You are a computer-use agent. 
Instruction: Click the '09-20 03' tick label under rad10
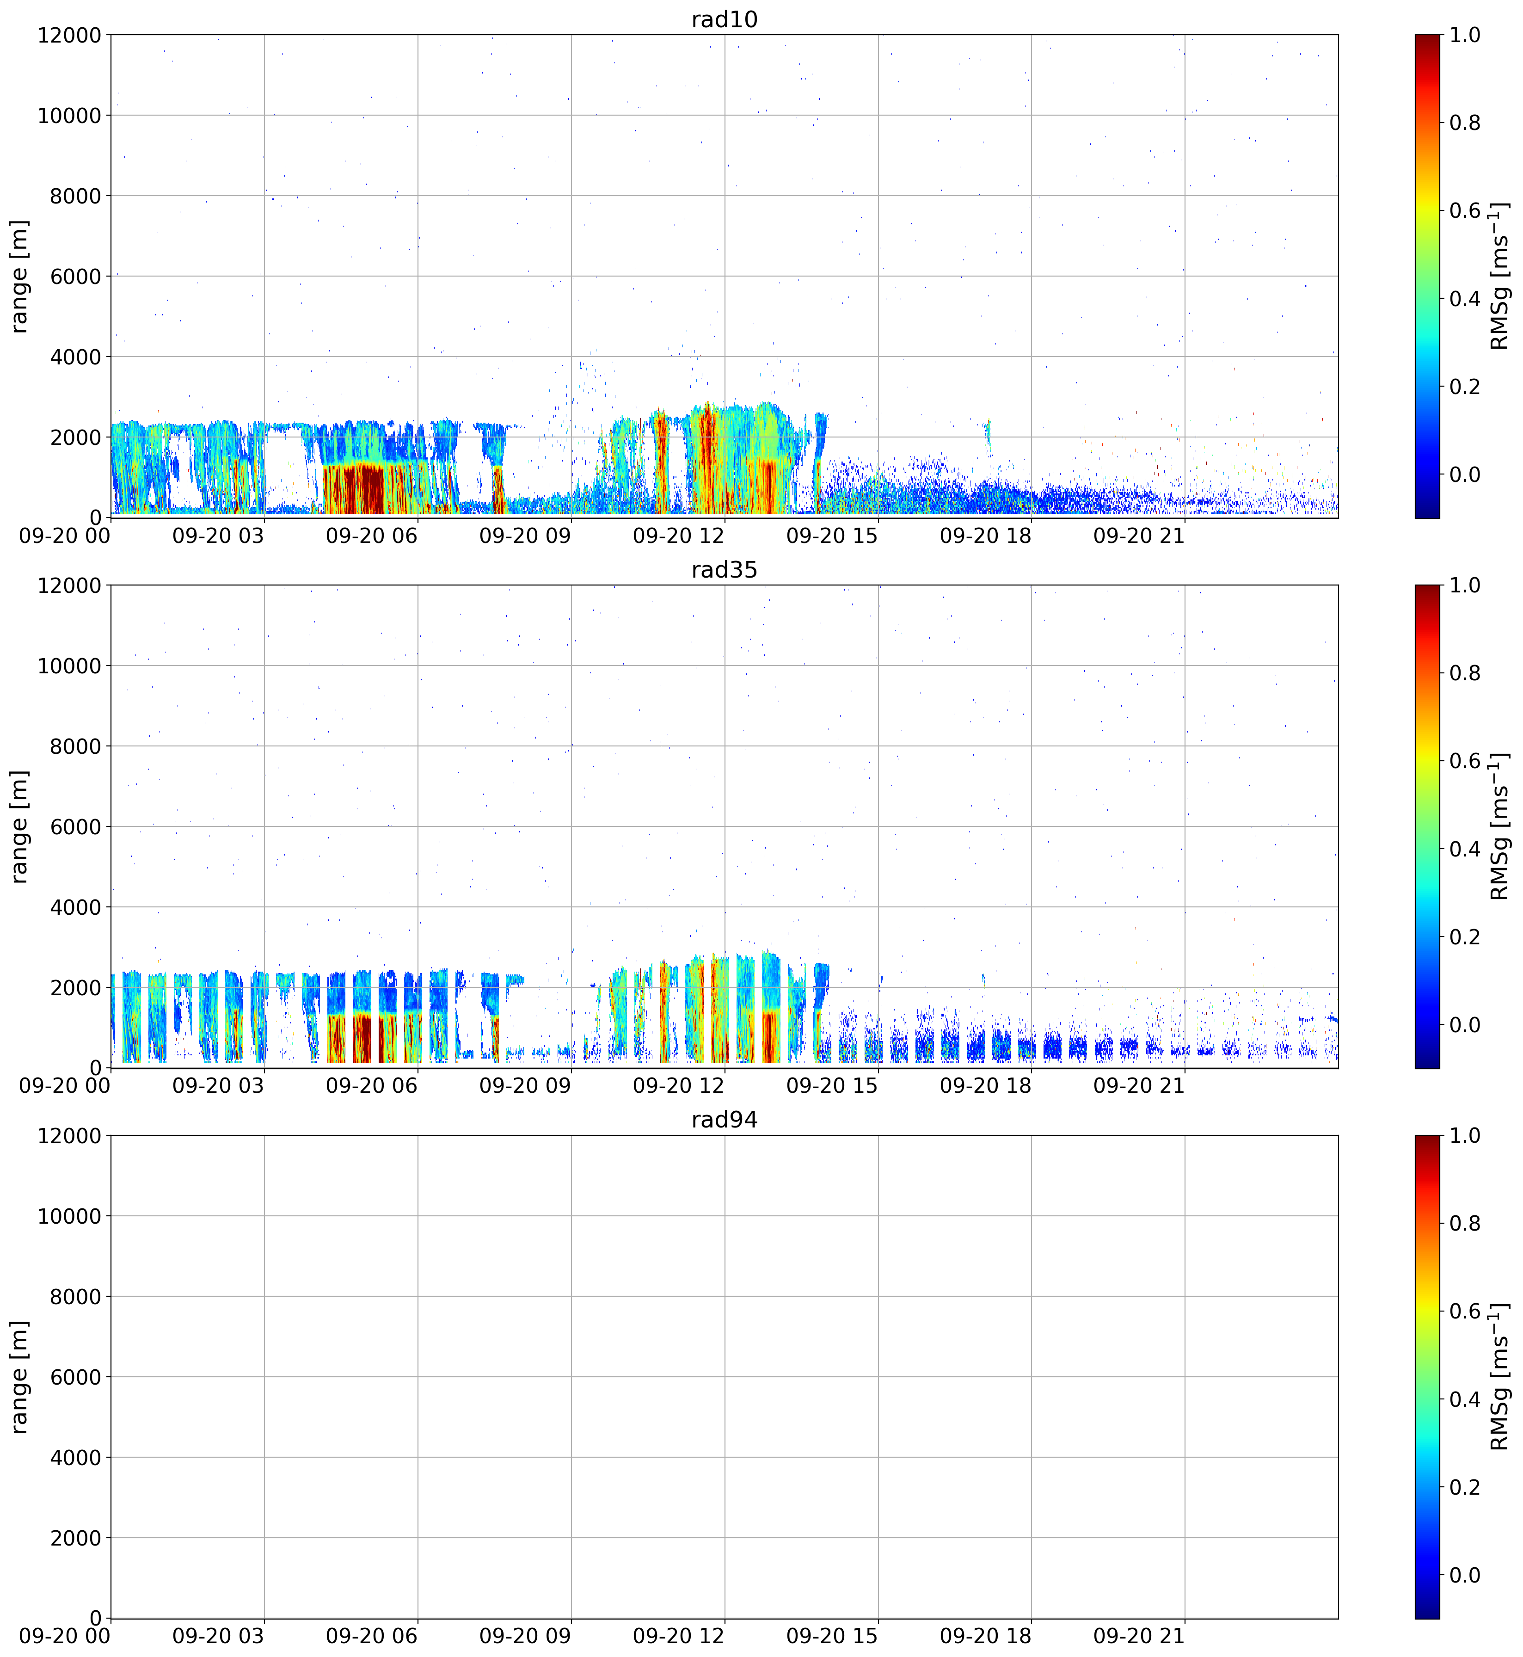pos(218,536)
